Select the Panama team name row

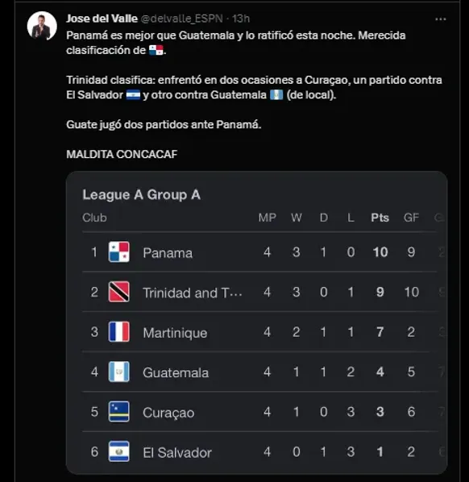click(260, 252)
